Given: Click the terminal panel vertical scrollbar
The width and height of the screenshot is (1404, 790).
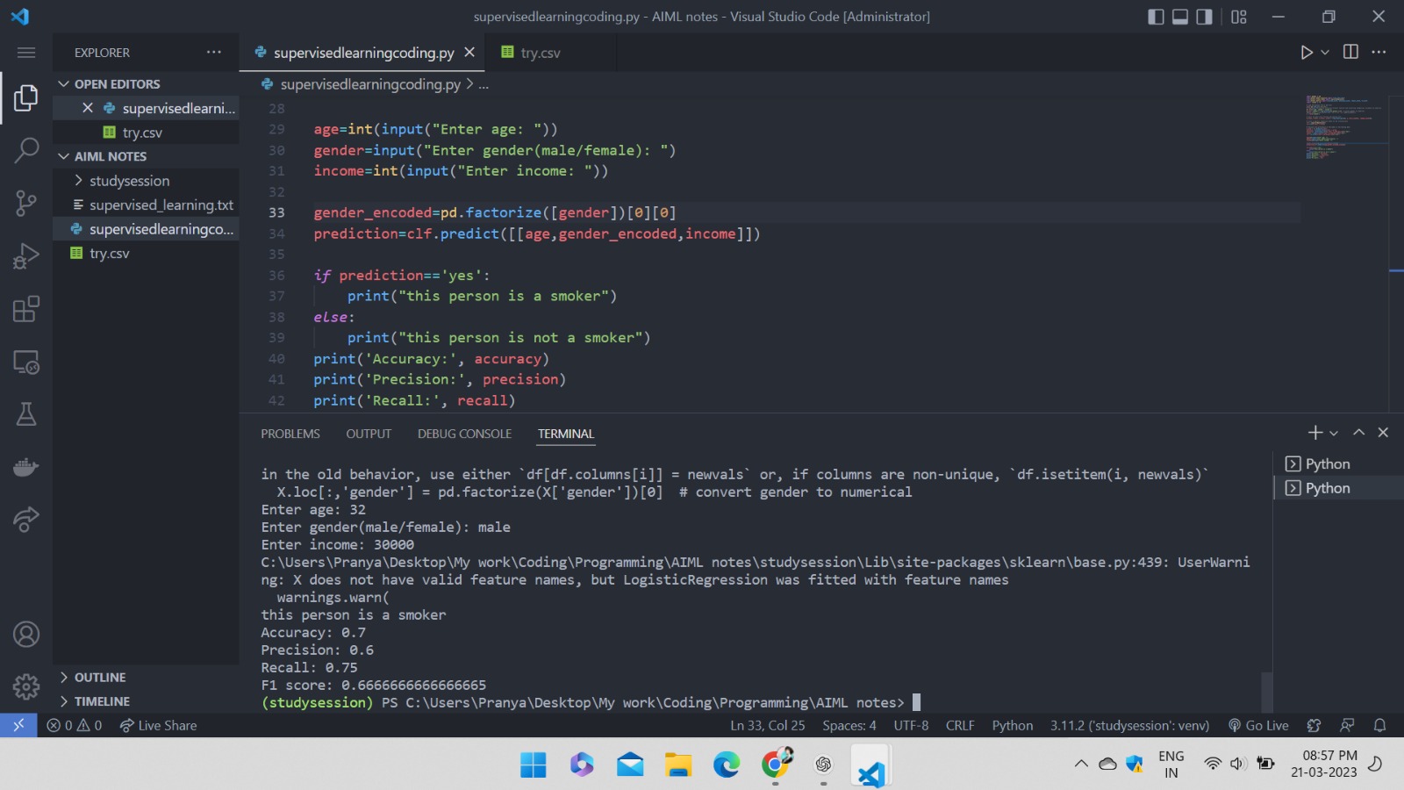Looking at the screenshot, I should point(1266,692).
